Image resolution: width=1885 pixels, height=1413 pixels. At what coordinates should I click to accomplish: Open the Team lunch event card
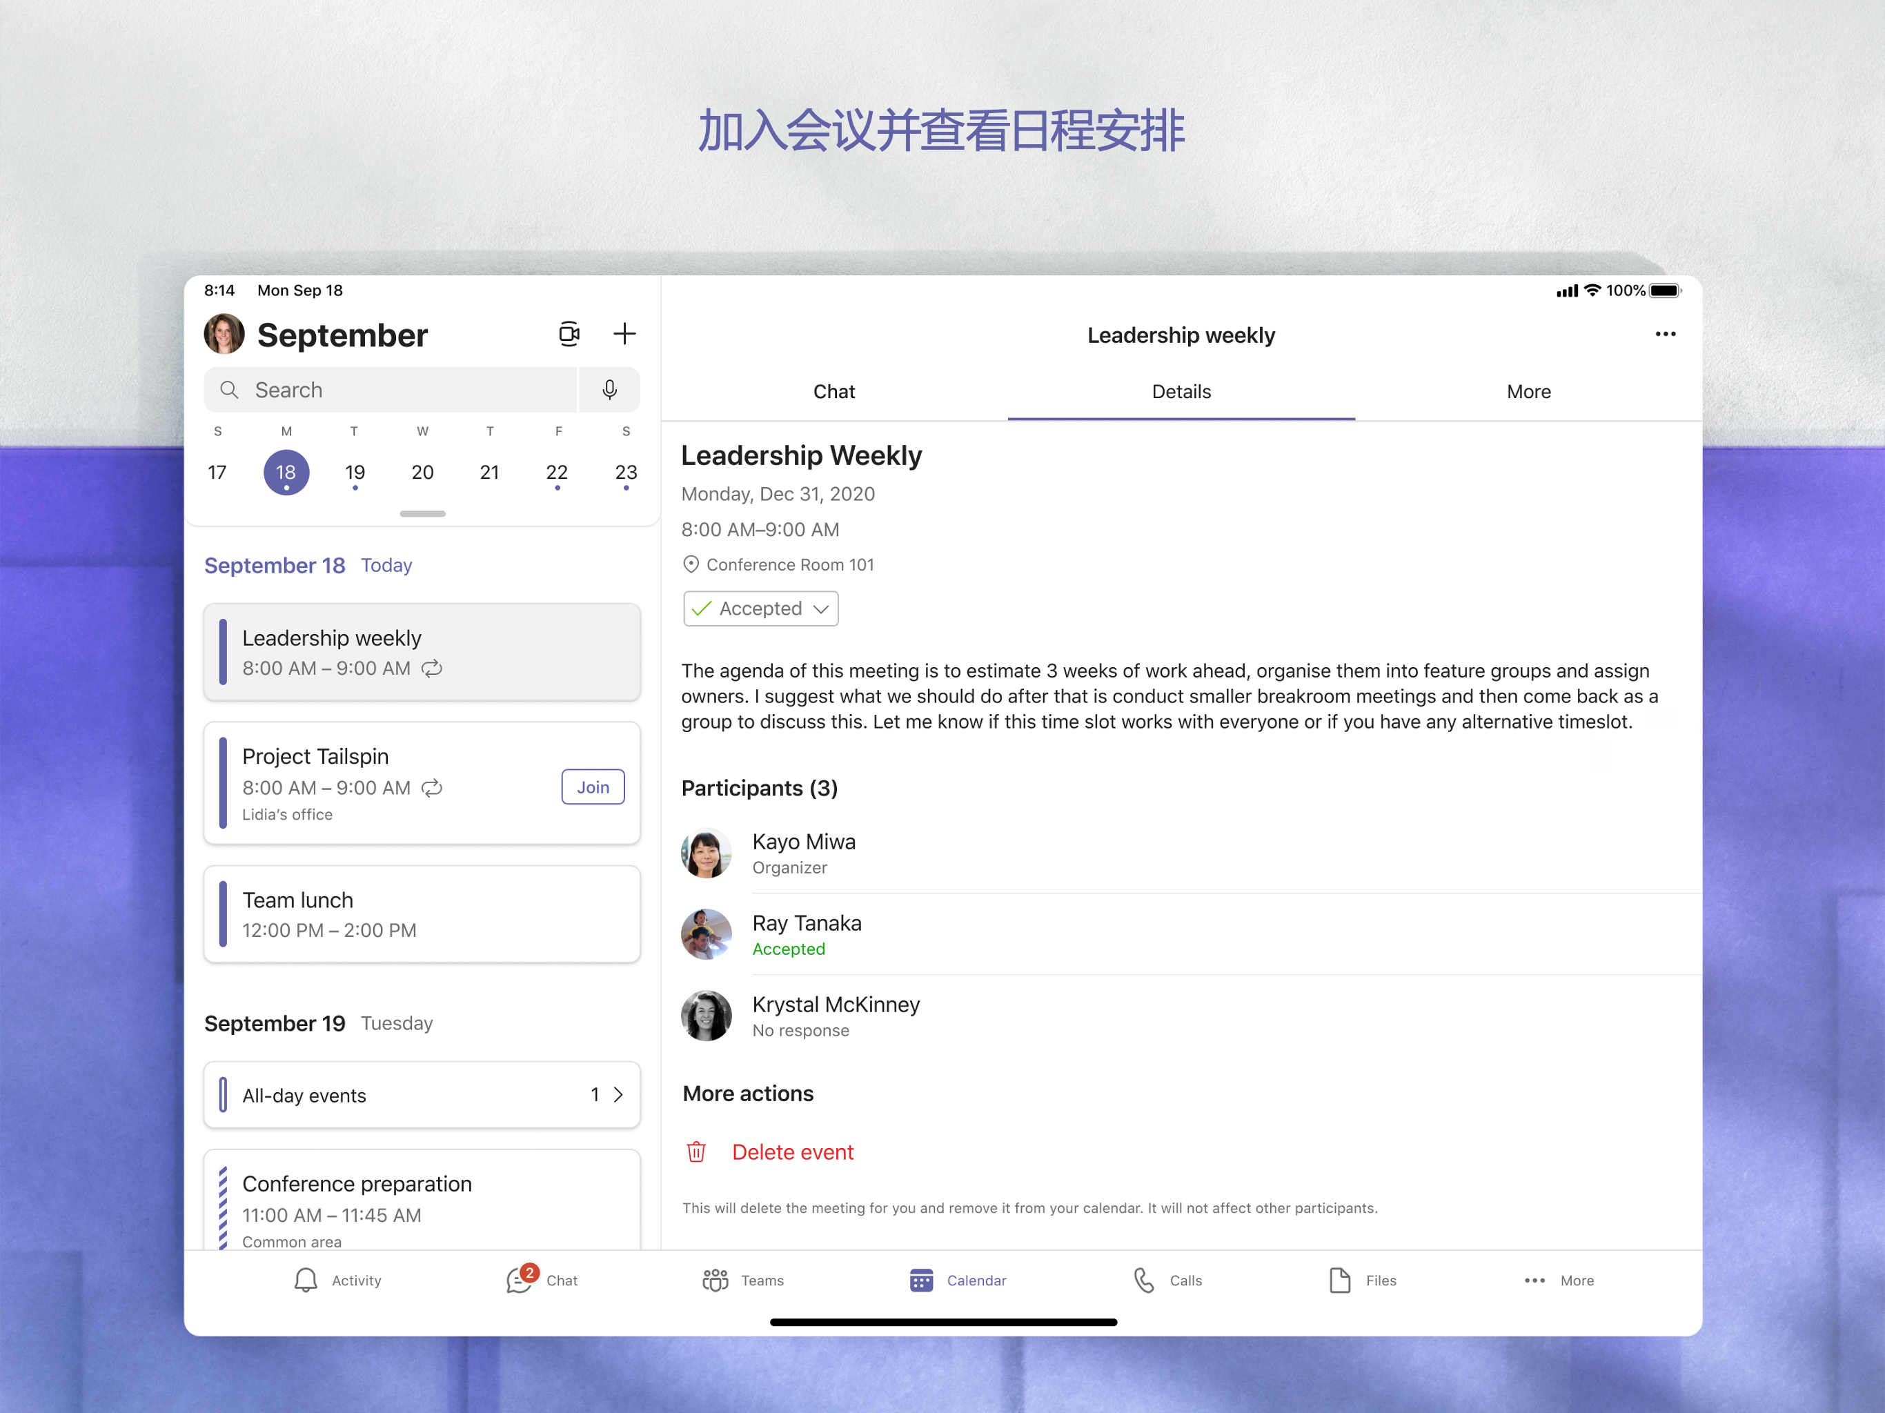click(x=422, y=914)
